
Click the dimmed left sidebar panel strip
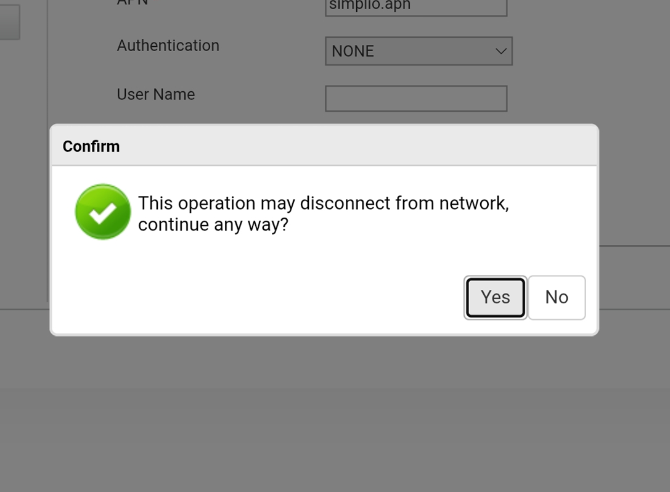(23, 171)
